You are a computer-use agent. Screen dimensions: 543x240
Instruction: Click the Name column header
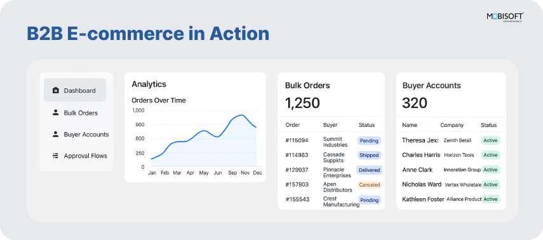(x=410, y=125)
